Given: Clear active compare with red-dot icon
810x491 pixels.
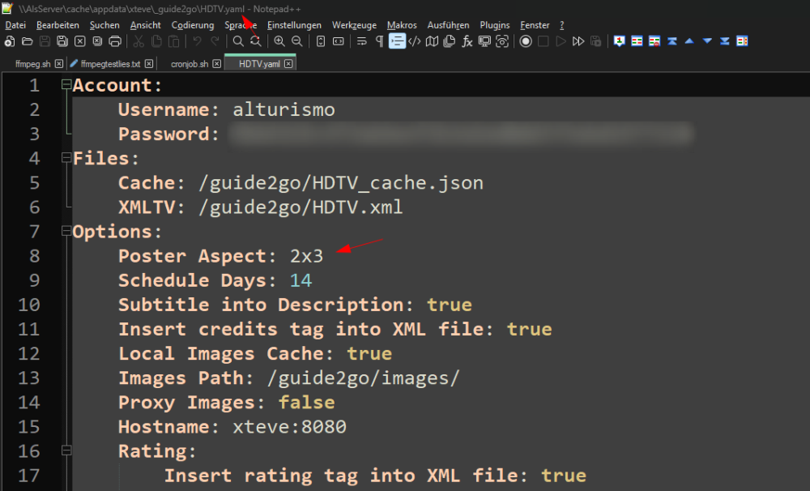Looking at the screenshot, I should click(654, 41).
